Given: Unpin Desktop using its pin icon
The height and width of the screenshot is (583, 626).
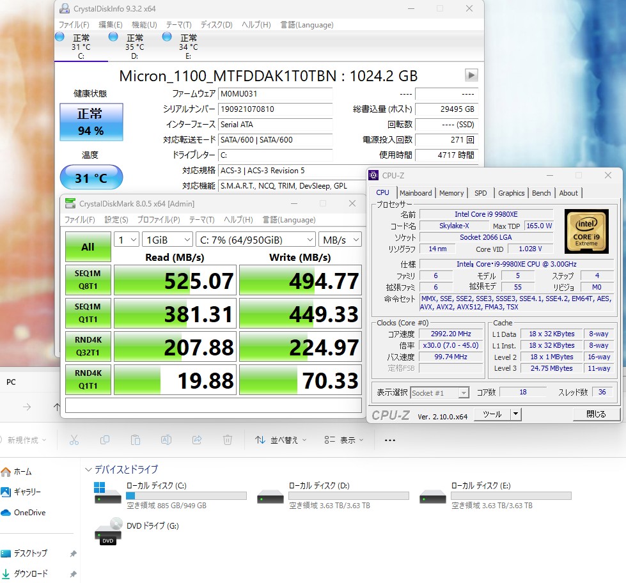Looking at the screenshot, I should pyautogui.click(x=73, y=554).
